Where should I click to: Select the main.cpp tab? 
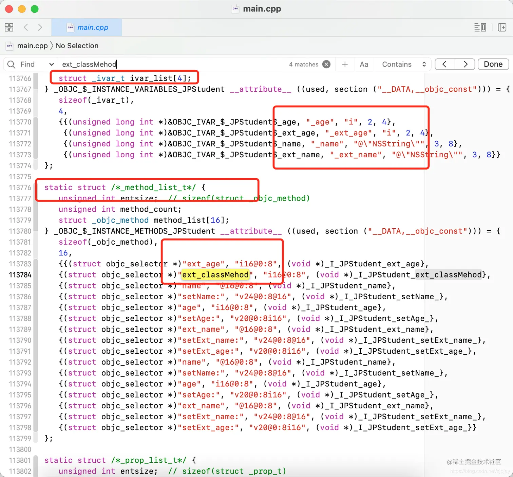tap(87, 28)
